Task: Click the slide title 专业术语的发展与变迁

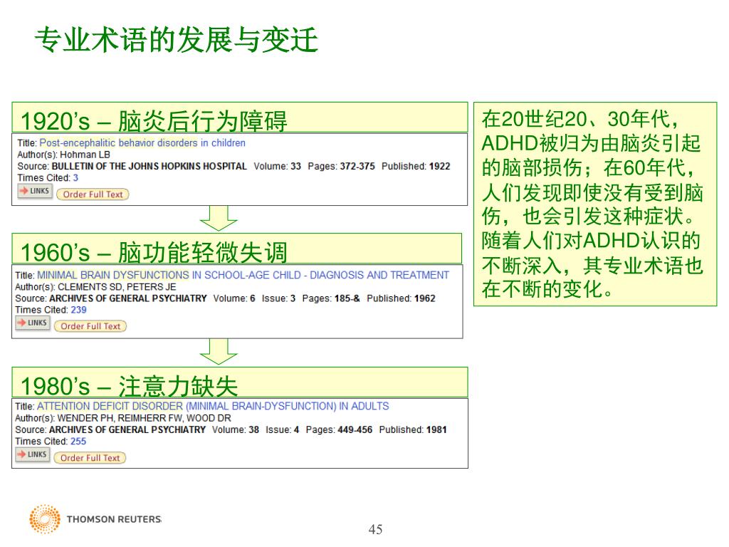Action: coord(177,40)
